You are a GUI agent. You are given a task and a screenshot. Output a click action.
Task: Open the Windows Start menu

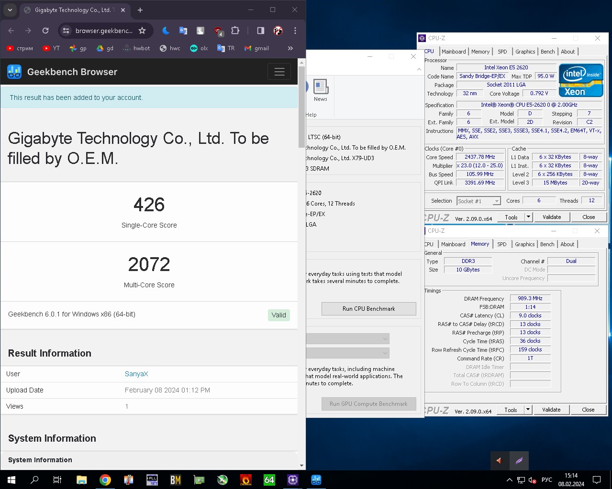[11, 479]
